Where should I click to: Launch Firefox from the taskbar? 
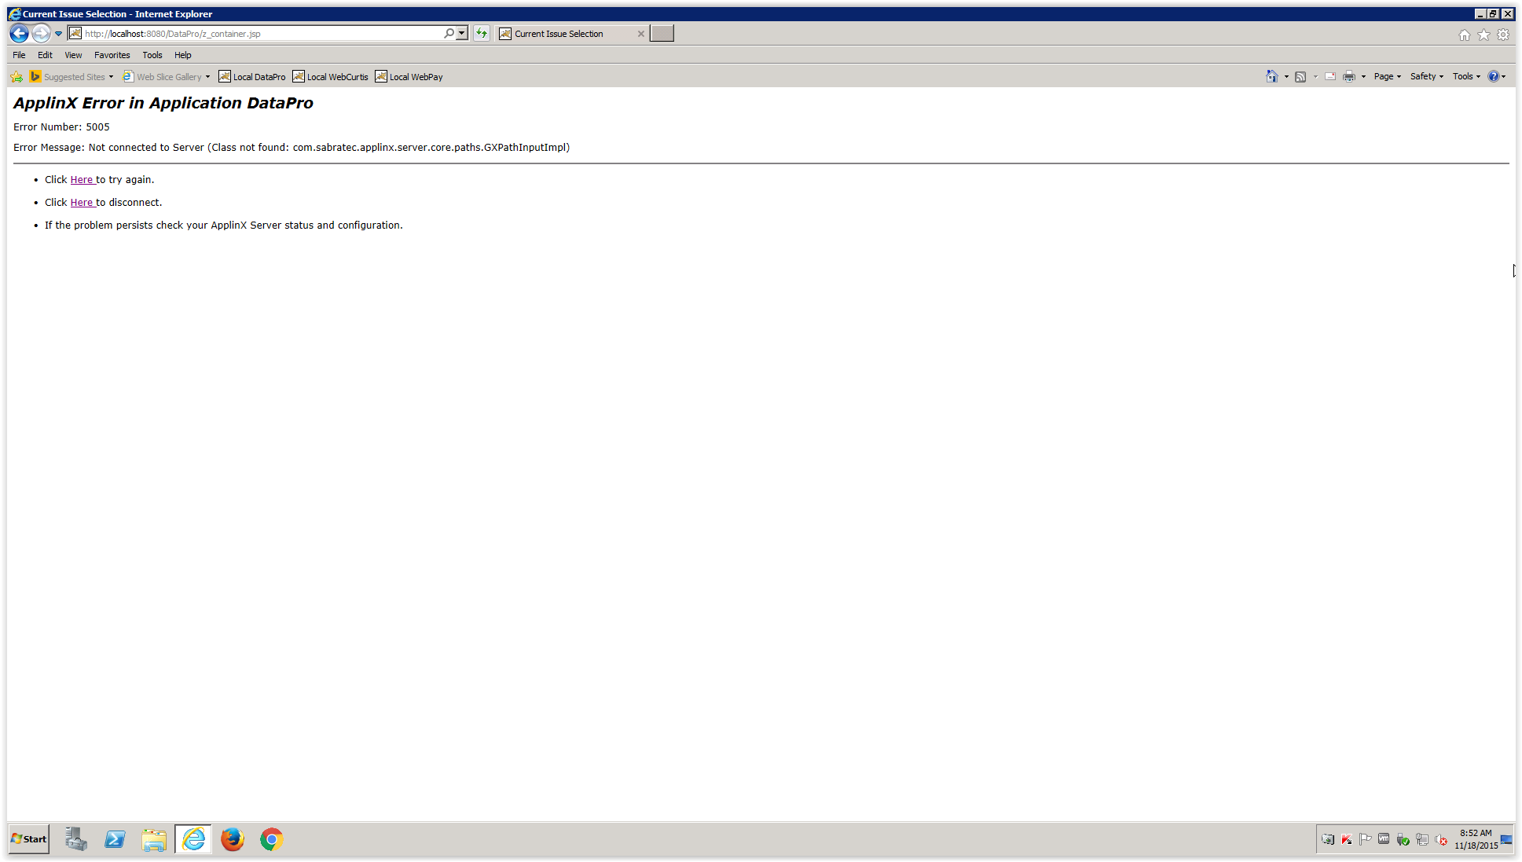click(233, 839)
